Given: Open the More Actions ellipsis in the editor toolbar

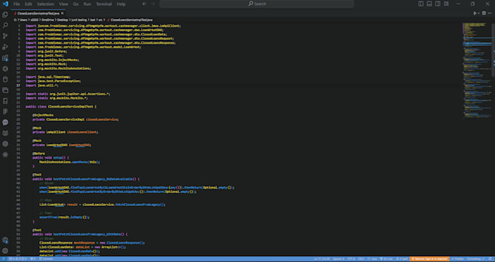Looking at the screenshot, I should (x=490, y=13).
